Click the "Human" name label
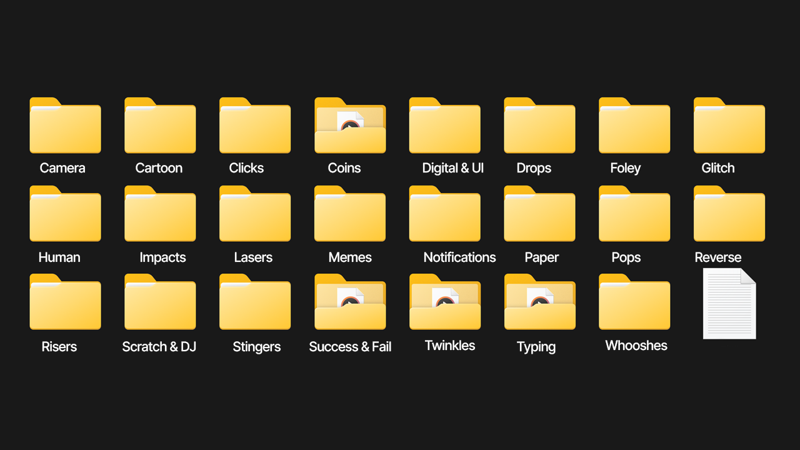The width and height of the screenshot is (800, 450). pos(59,257)
